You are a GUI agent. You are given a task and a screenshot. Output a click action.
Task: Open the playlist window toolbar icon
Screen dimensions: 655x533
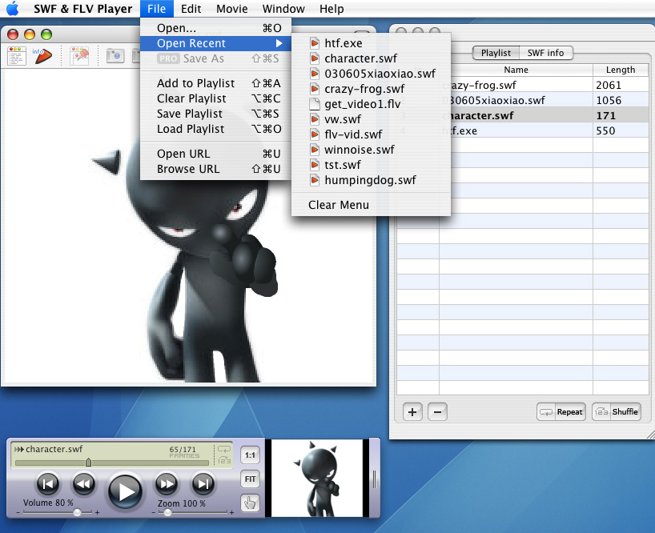pos(17,56)
